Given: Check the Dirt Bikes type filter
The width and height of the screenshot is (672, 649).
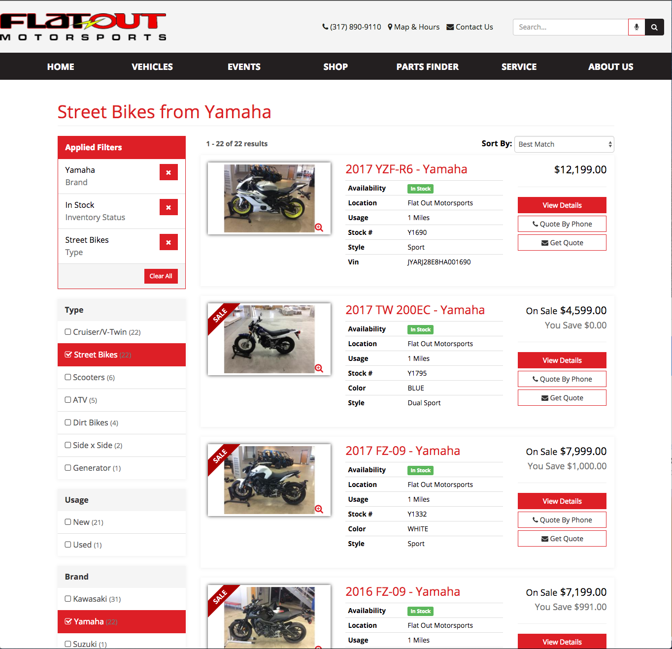Looking at the screenshot, I should point(68,422).
